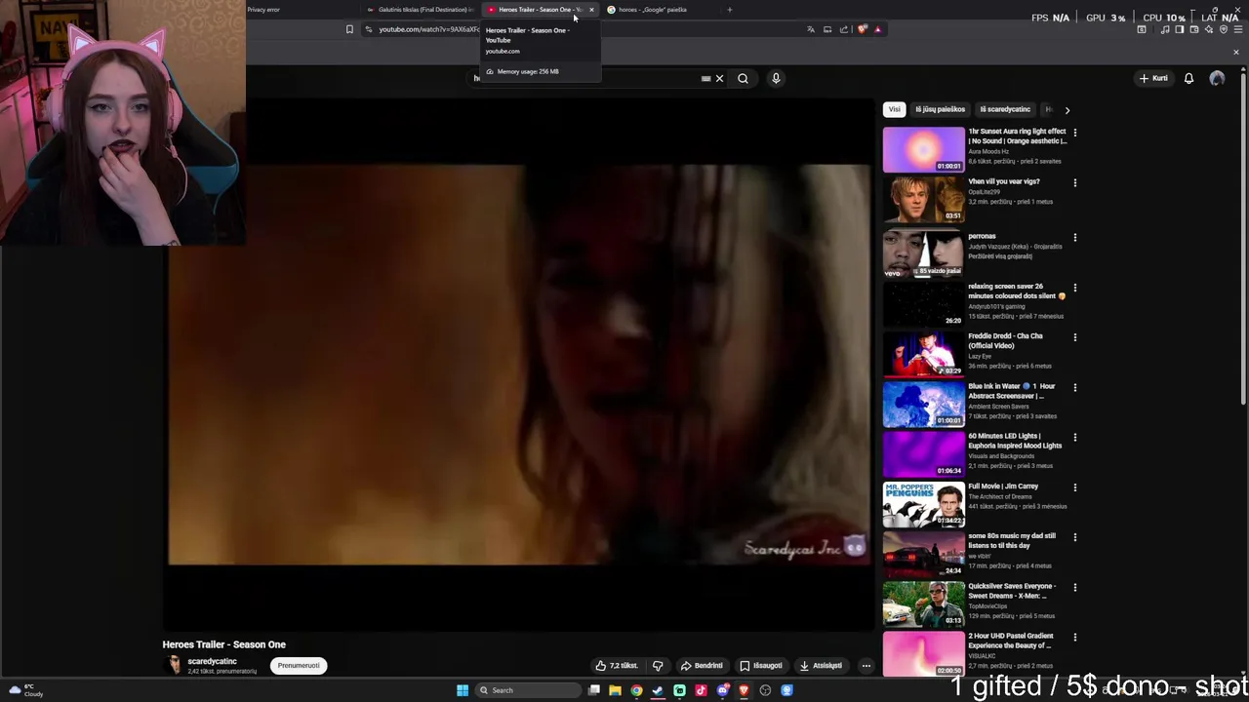Open options for relaxing screen saver video
The image size is (1249, 702).
pyautogui.click(x=1074, y=288)
